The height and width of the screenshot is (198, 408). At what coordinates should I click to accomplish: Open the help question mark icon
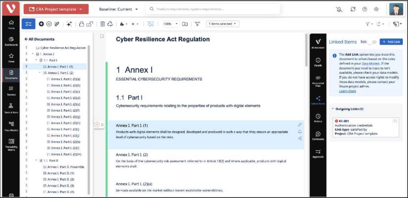coord(365,9)
